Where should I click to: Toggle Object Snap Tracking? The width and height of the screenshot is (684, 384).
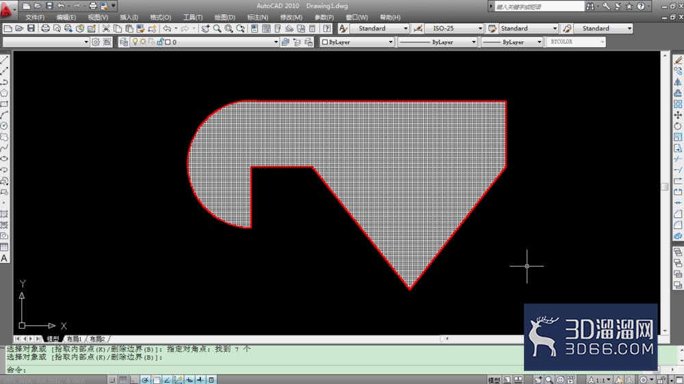click(x=167, y=380)
